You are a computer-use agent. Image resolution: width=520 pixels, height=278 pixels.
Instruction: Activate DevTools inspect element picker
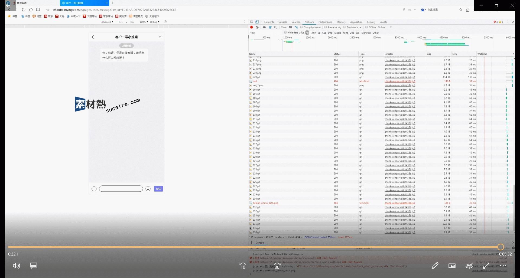point(252,22)
